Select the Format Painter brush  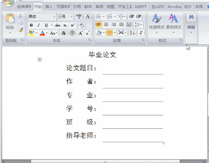tap(21, 30)
